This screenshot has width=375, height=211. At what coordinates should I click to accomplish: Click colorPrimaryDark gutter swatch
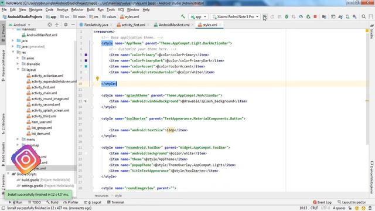[86, 60]
